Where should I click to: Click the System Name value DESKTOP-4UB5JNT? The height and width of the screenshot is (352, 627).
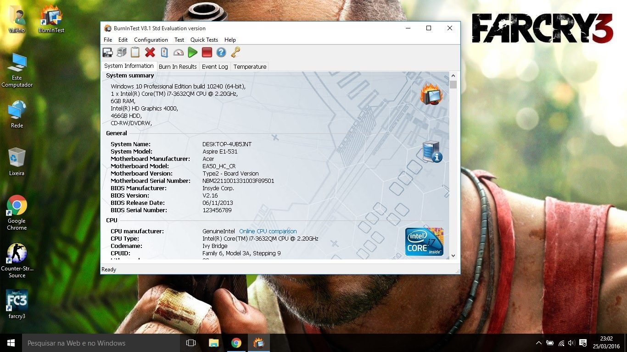click(x=227, y=144)
